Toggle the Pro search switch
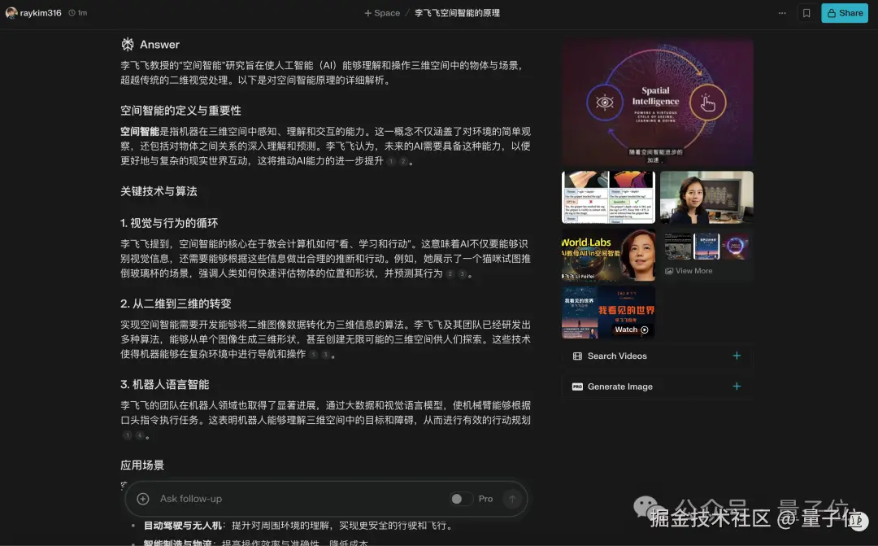The height and width of the screenshot is (546, 878). tap(460, 499)
